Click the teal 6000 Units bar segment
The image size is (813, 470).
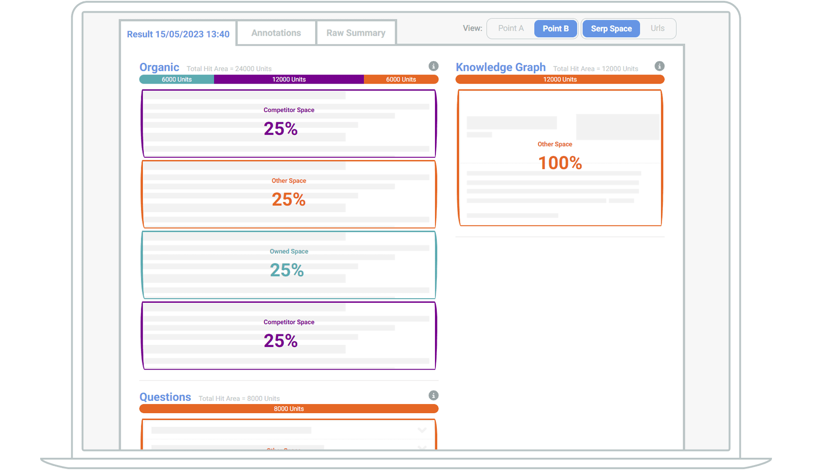[x=177, y=80]
